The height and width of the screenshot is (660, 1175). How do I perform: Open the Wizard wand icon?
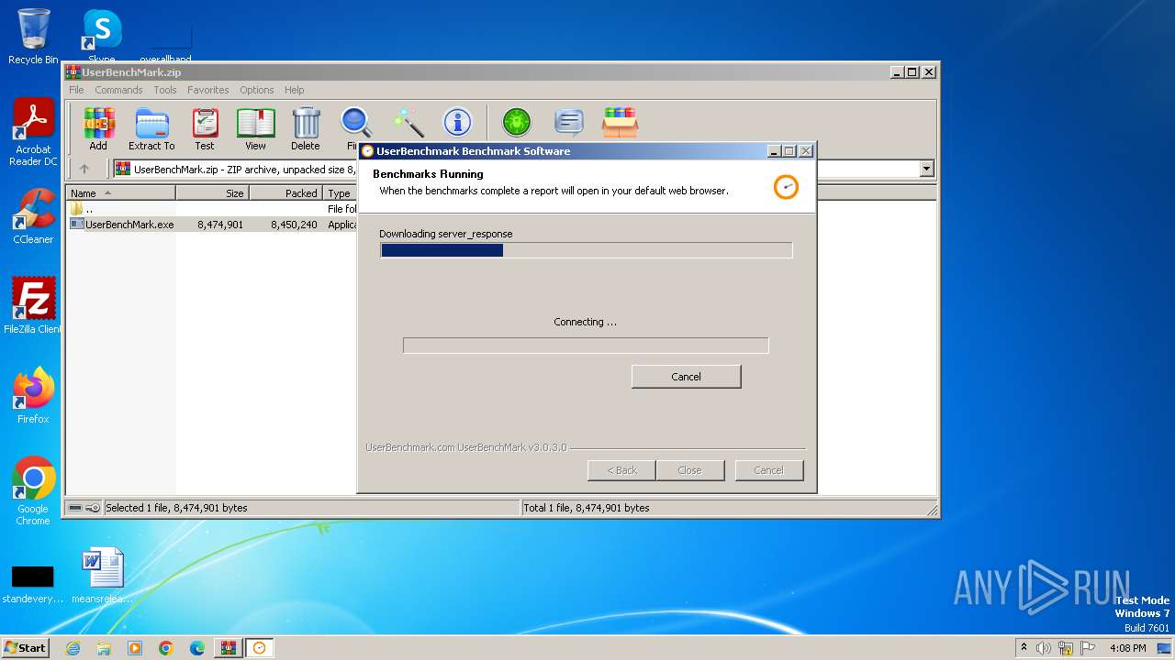pos(408,122)
